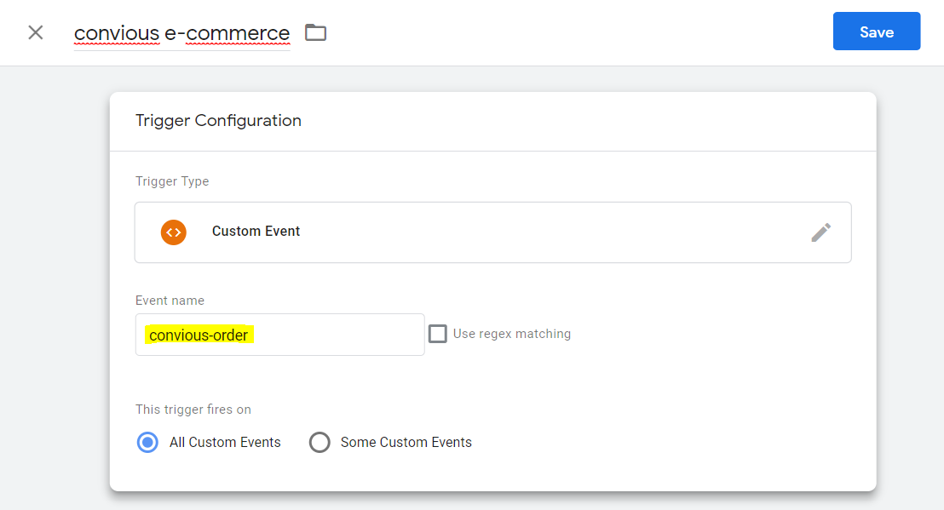
Task: Close the trigger editor with the X icon
Action: [35, 32]
